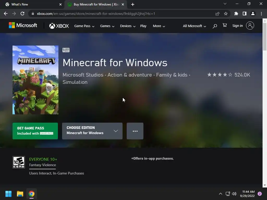Open Chrome extensions puzzle icon
267x200 pixels.
click(236, 14)
